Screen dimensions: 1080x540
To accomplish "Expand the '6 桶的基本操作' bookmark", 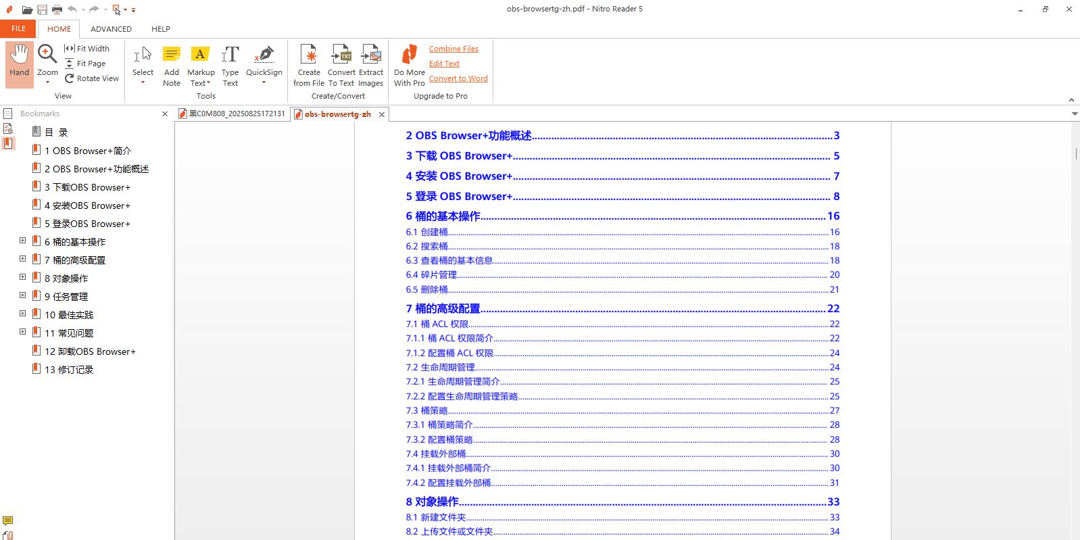I will click(x=22, y=241).
